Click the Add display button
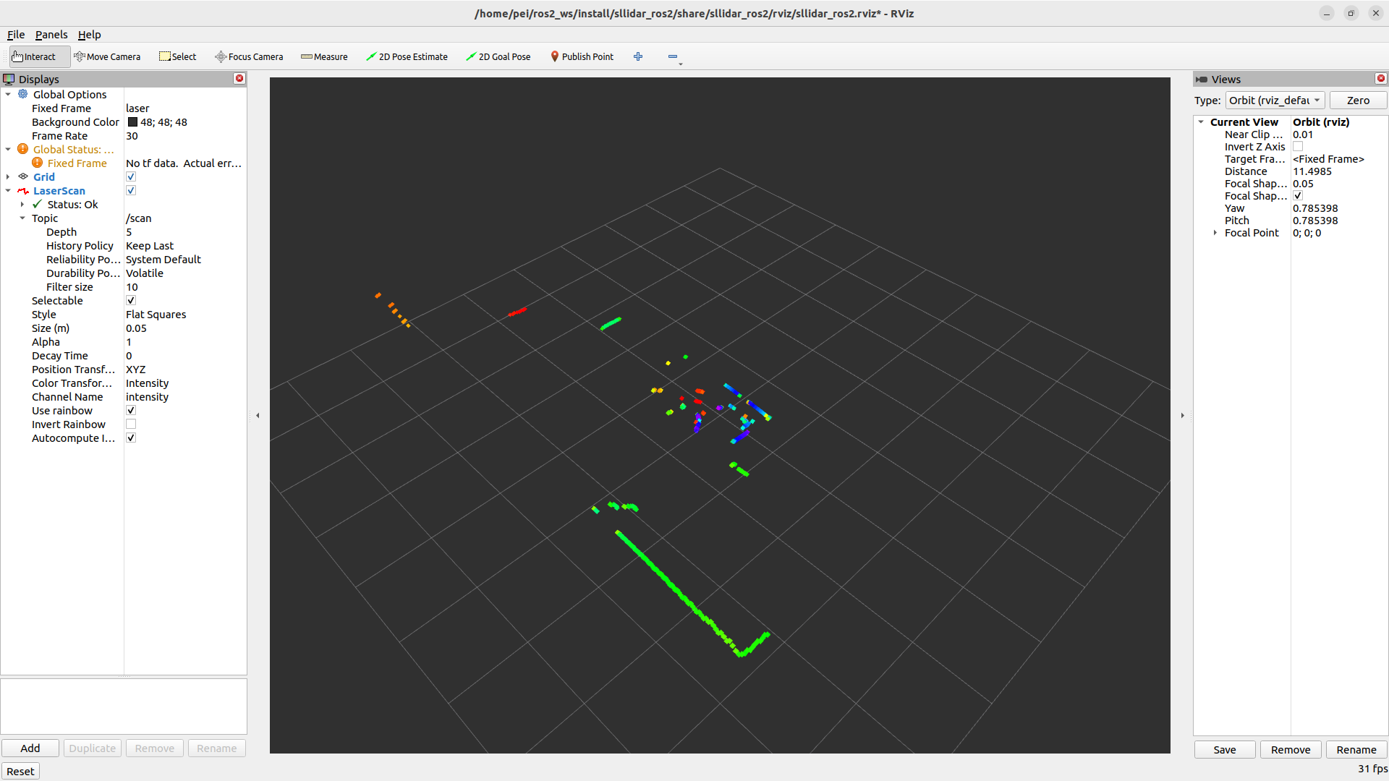The image size is (1389, 781). [30, 748]
